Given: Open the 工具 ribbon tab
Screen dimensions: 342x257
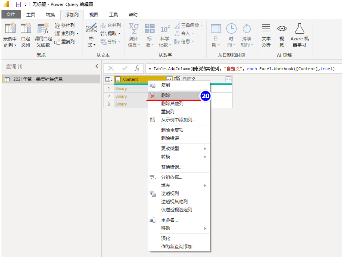Looking at the screenshot, I should click(x=114, y=14).
